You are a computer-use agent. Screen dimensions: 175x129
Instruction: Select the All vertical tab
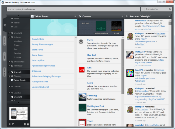(5, 25)
